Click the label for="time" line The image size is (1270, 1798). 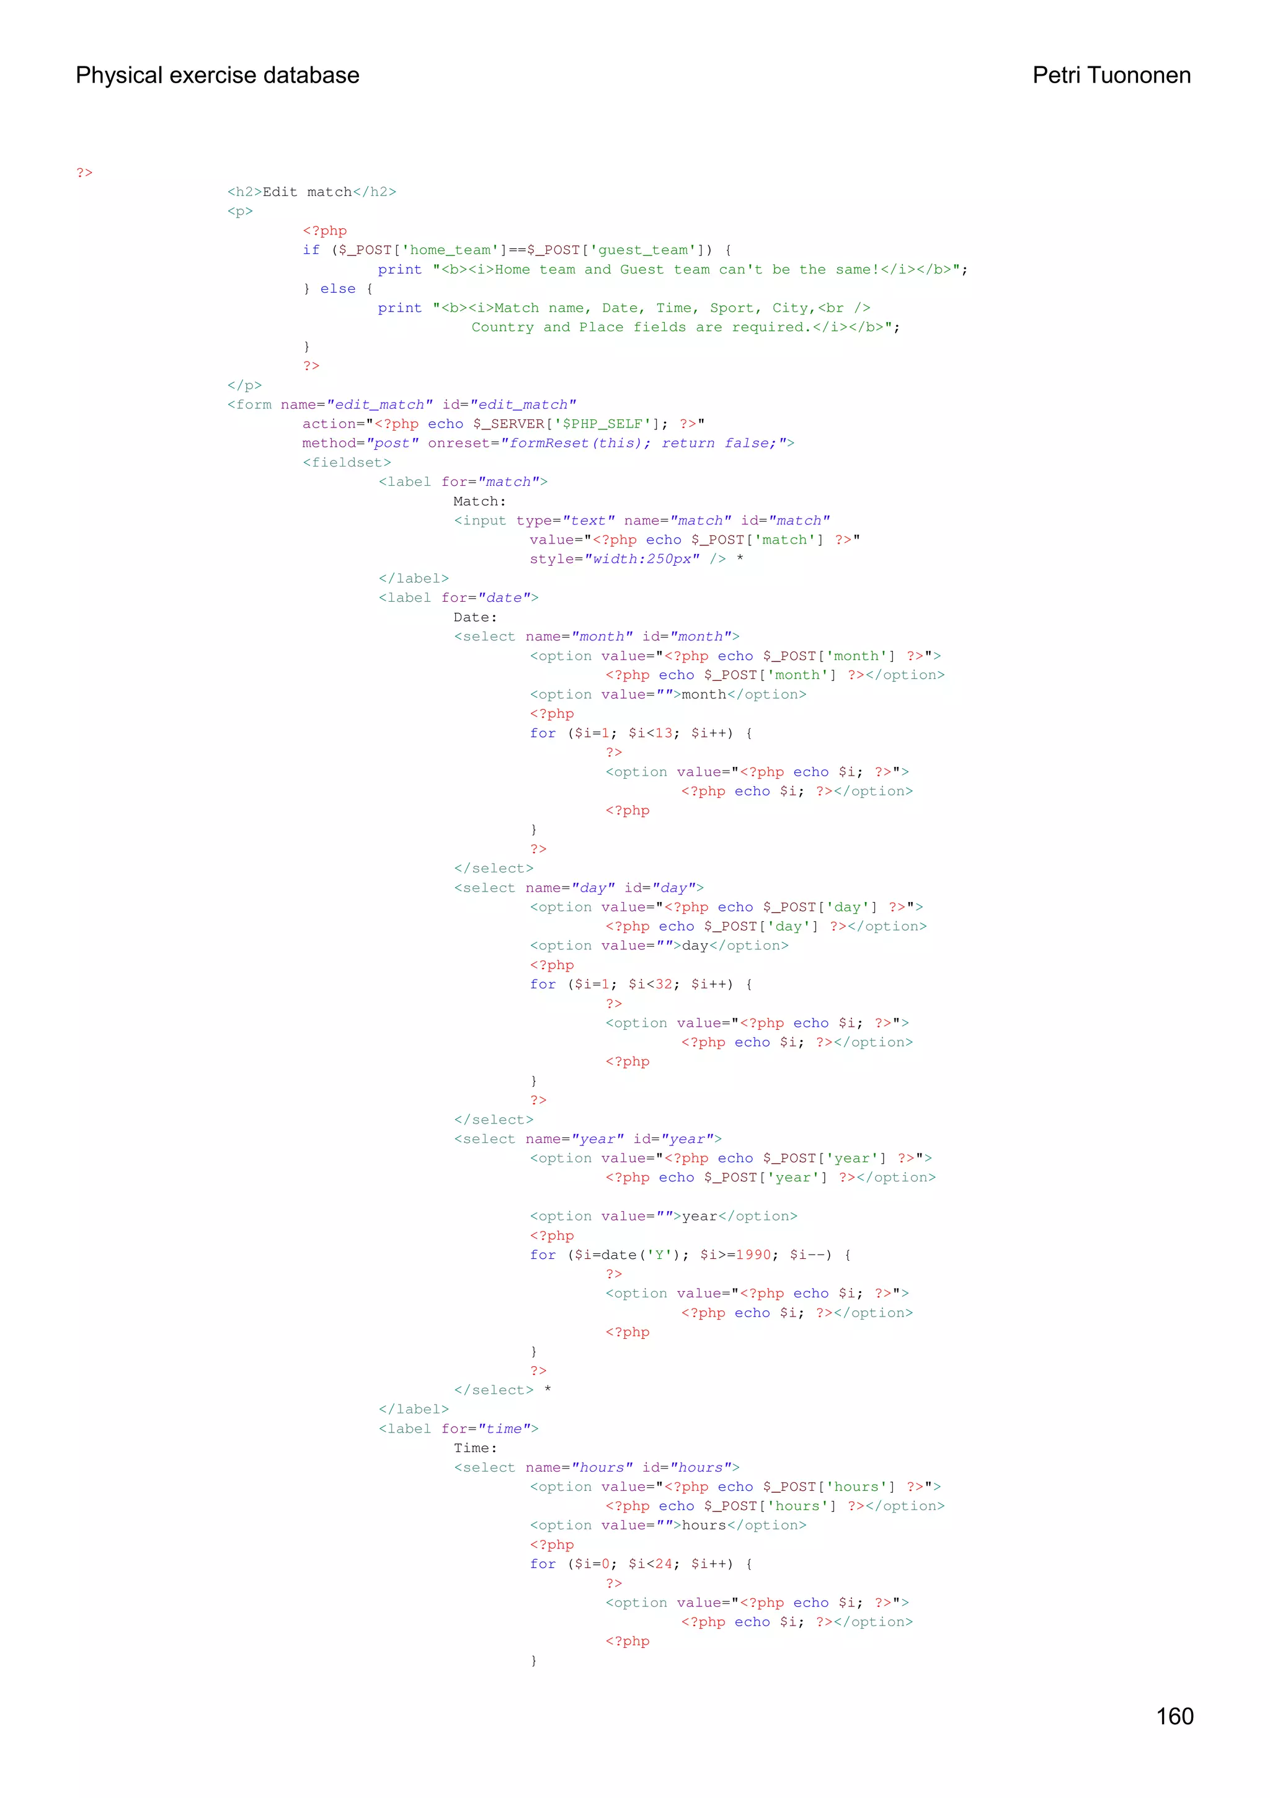pyautogui.click(x=458, y=1428)
